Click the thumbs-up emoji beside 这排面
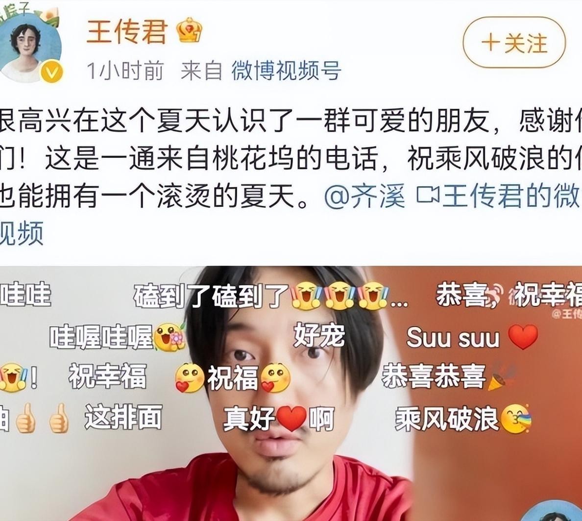This screenshot has width=582, height=521. point(59,418)
